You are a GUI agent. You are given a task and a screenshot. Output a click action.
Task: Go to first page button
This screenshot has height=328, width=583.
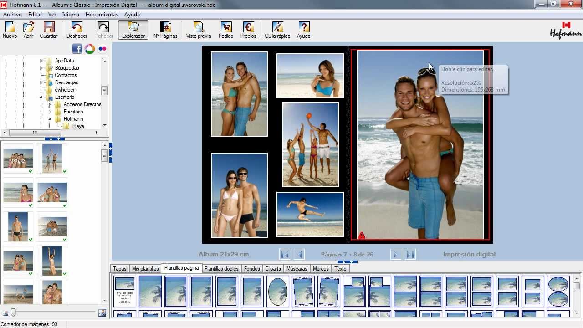point(285,254)
